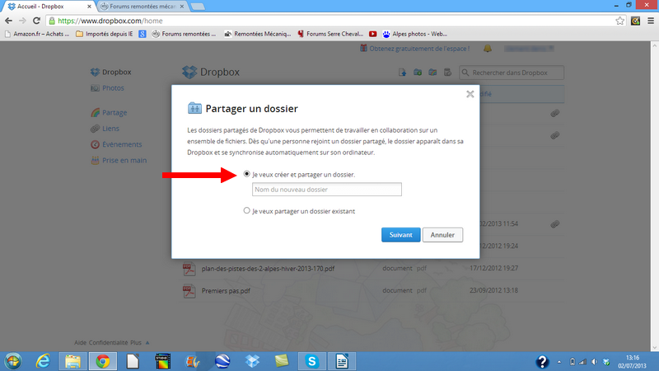Screen dimensions: 659x371
Task: Open File Explorer from the taskbar
Action: 72,361
